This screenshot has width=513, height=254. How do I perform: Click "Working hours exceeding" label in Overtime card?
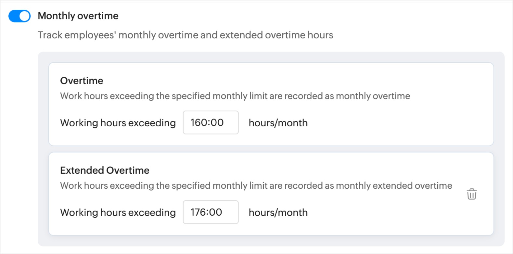[x=118, y=123]
